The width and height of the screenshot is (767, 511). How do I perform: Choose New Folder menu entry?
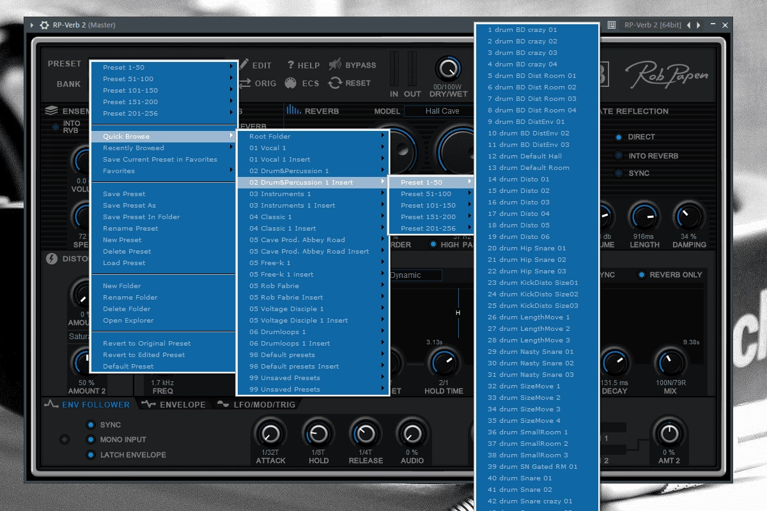pos(164,286)
